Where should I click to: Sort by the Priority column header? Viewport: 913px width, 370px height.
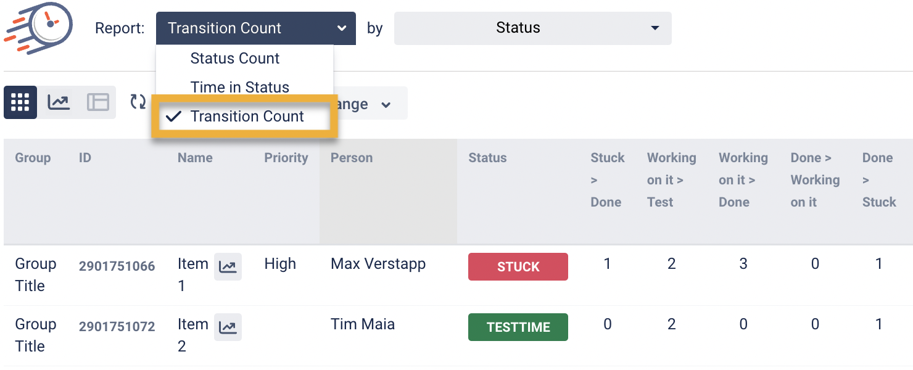coord(286,158)
